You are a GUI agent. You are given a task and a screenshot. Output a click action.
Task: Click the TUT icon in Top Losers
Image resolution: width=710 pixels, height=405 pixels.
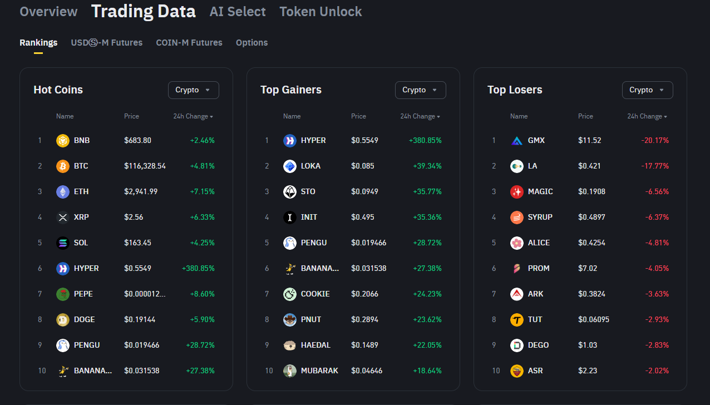tap(517, 320)
